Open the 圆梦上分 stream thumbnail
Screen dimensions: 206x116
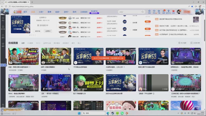point(88,83)
